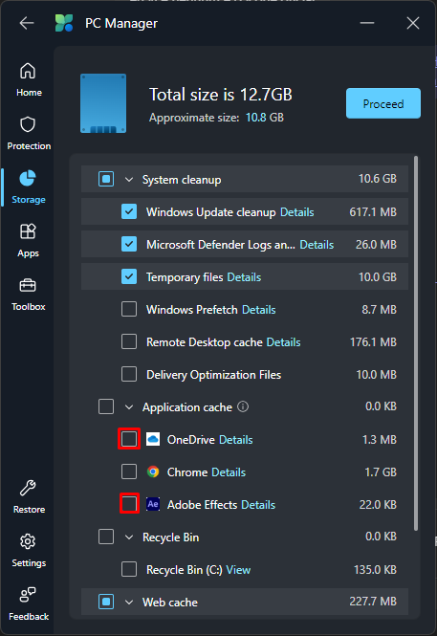Enable the Remote Desktop cache checkbox
The width and height of the screenshot is (437, 636).
pyautogui.click(x=129, y=342)
